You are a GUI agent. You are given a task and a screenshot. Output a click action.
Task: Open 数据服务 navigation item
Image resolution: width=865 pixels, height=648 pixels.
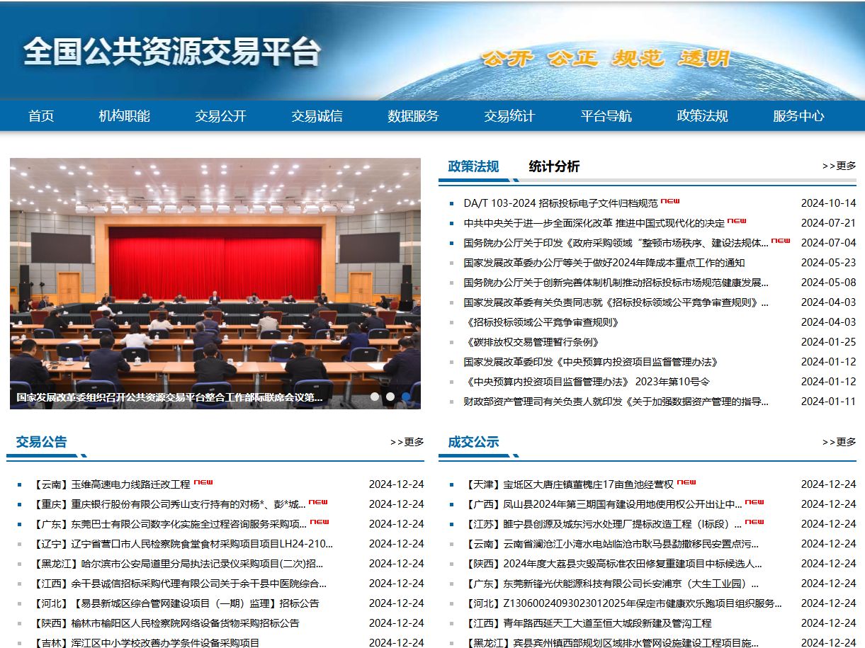tap(414, 116)
